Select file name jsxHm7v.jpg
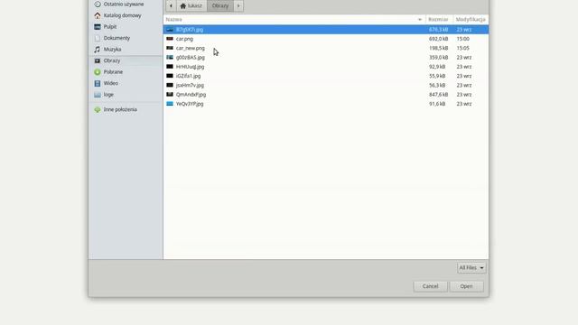This screenshot has height=325, width=578. (190, 85)
